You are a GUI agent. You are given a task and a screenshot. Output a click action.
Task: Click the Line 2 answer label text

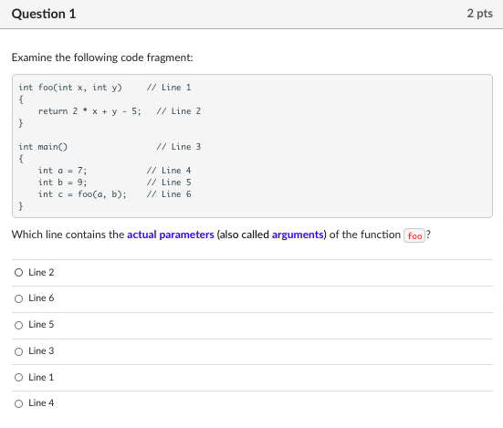tap(41, 272)
